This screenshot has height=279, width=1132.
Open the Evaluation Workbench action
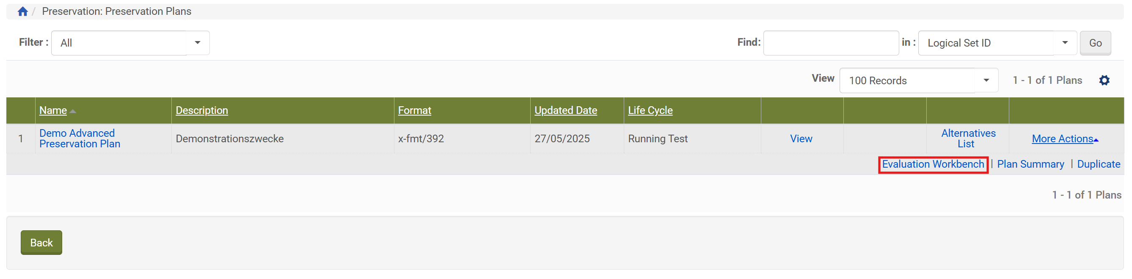(x=933, y=164)
